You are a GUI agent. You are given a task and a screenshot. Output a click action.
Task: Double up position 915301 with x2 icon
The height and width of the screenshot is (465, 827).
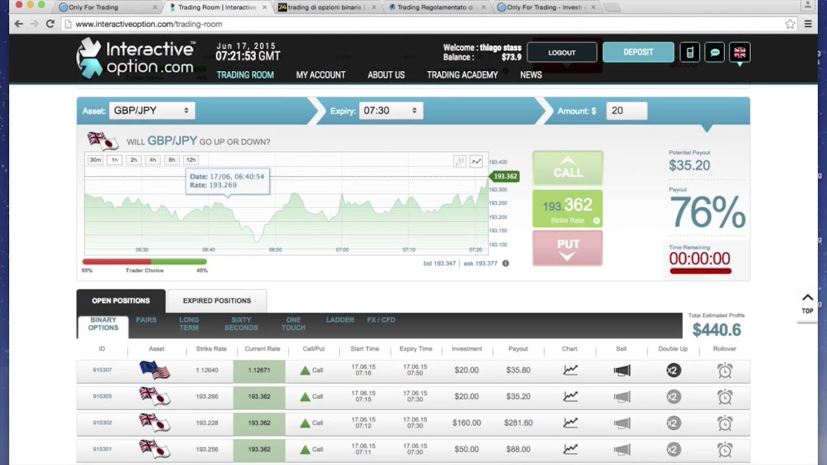673,449
